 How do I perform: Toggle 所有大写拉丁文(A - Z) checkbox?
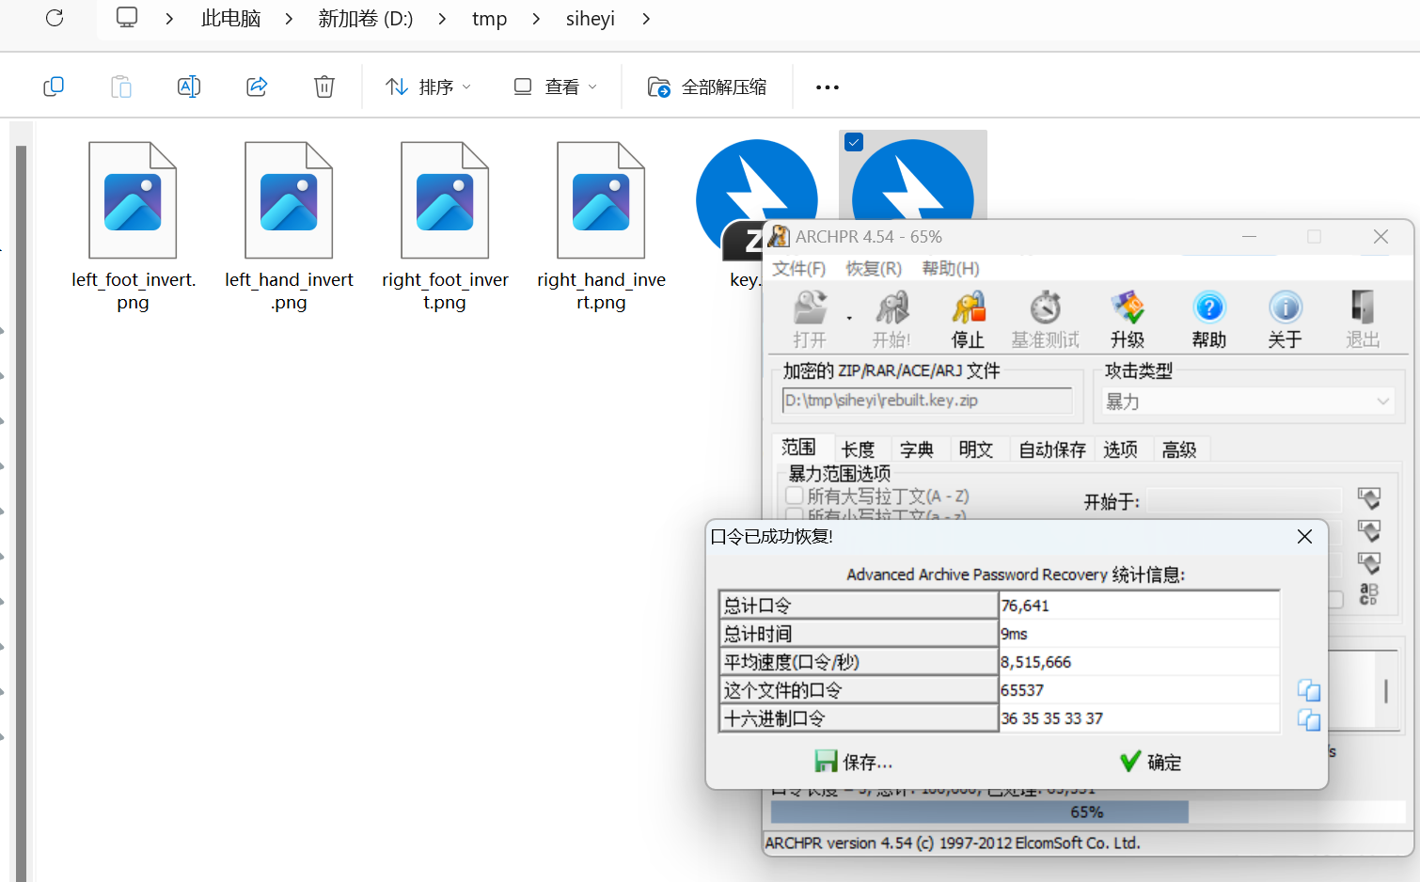click(x=795, y=496)
